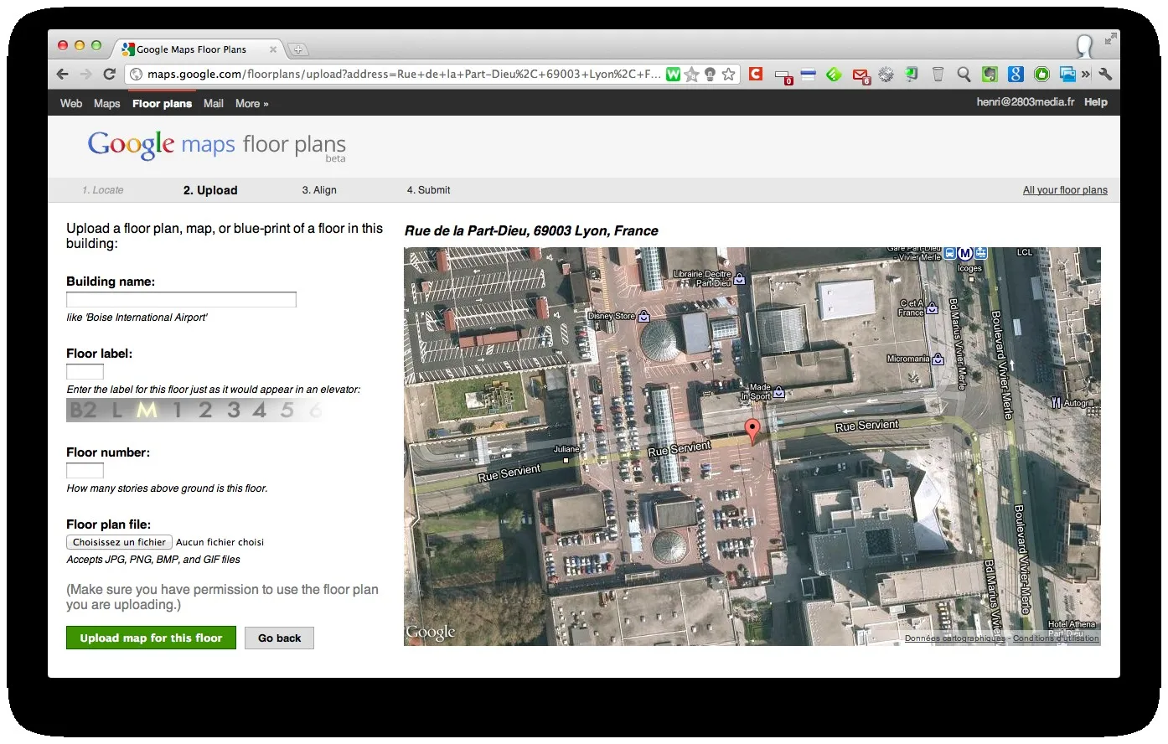Click the Upload map for this floor button
1168x744 pixels.
pyautogui.click(x=151, y=638)
